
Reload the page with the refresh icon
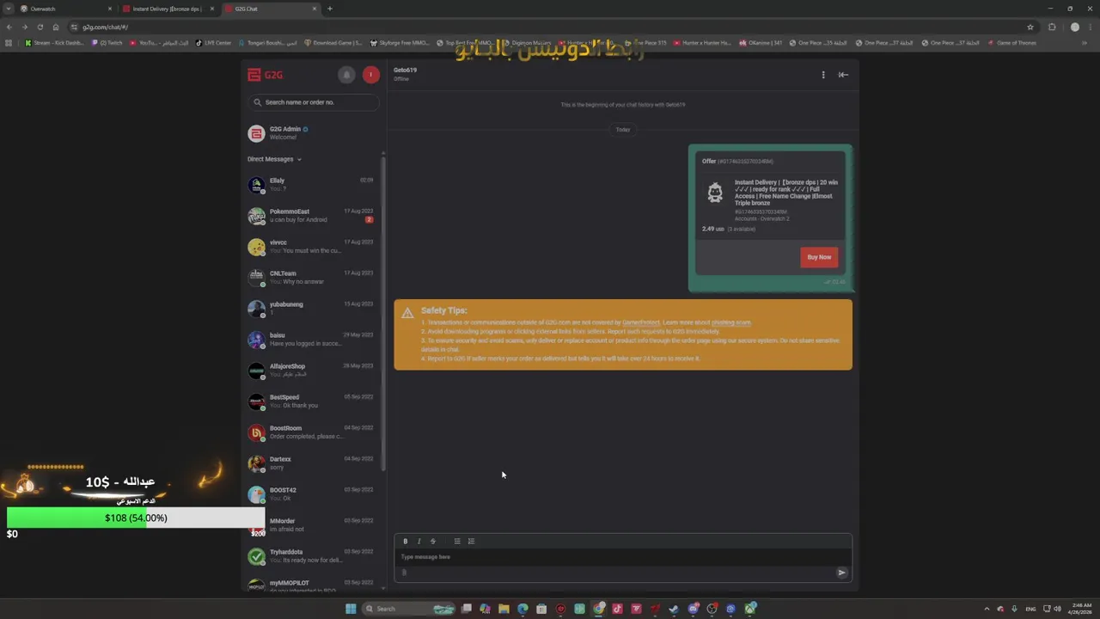[x=40, y=27]
